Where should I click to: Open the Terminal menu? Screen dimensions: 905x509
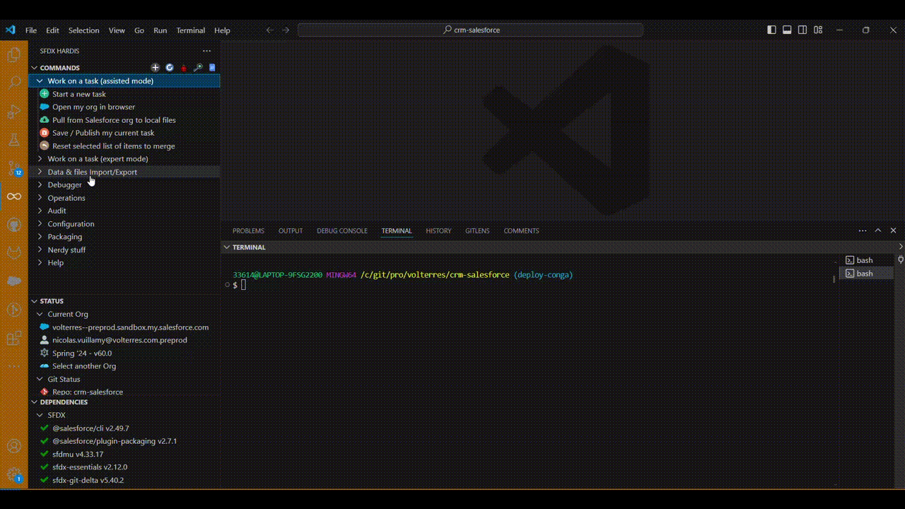(x=191, y=30)
